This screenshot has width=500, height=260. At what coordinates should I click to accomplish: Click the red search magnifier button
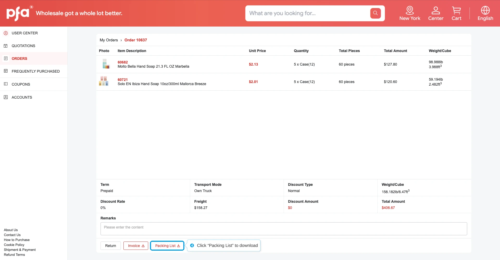(375, 13)
